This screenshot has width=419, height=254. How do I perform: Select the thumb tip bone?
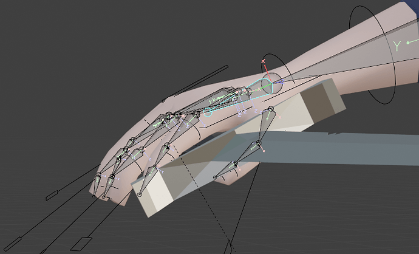[x=226, y=170]
